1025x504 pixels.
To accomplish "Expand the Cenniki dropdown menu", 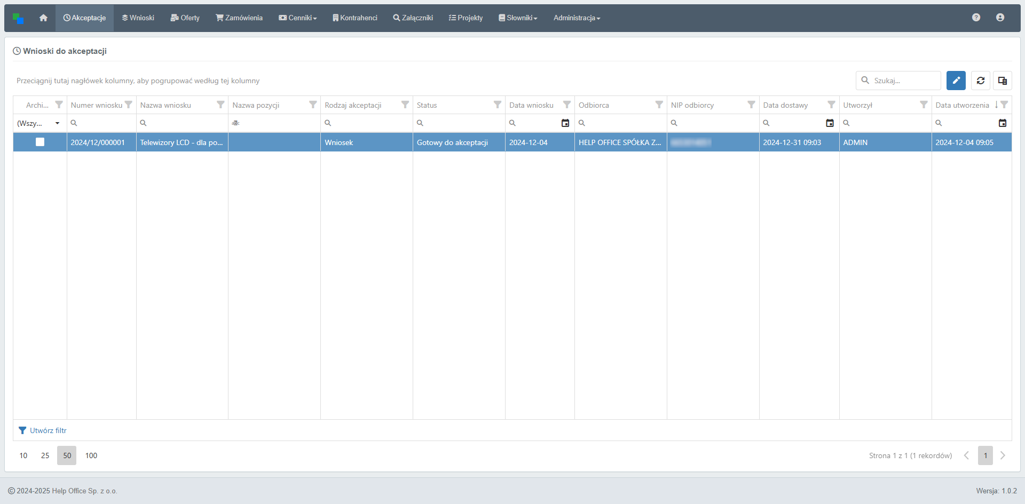I will (298, 18).
